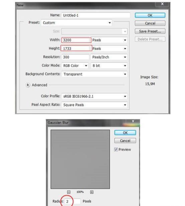The image size is (185, 206).
Task: Confirm Gaussian Blur with OK
Action: point(125,133)
